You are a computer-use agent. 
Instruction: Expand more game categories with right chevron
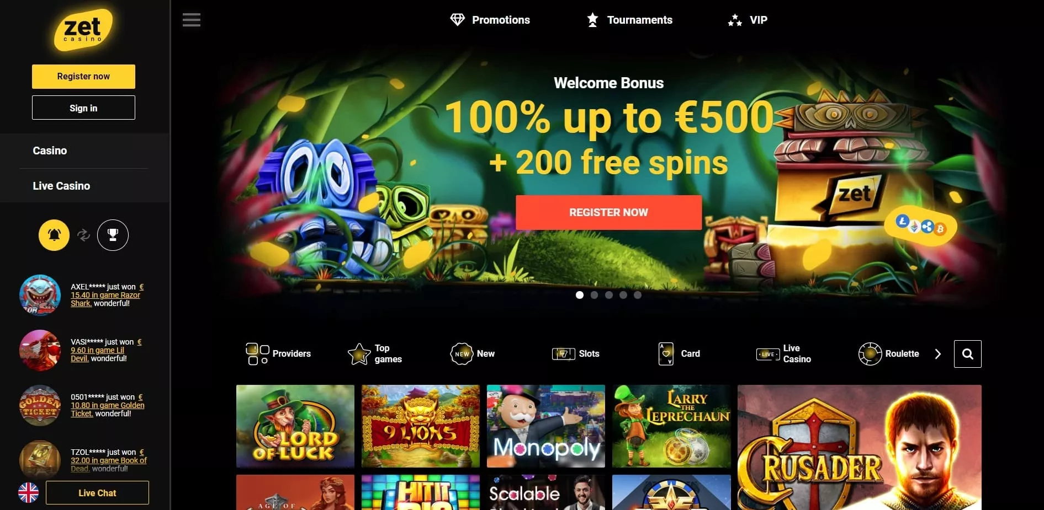(x=937, y=354)
